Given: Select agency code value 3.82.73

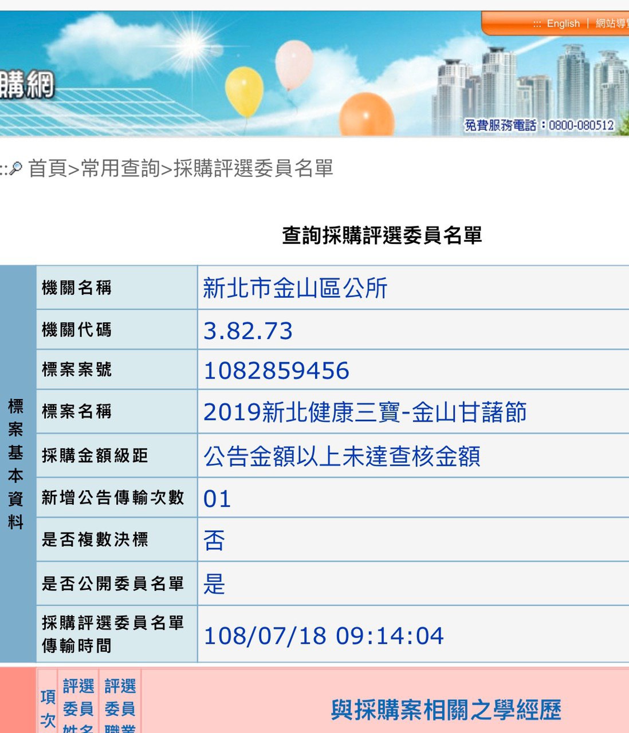Looking at the screenshot, I should pos(248,331).
